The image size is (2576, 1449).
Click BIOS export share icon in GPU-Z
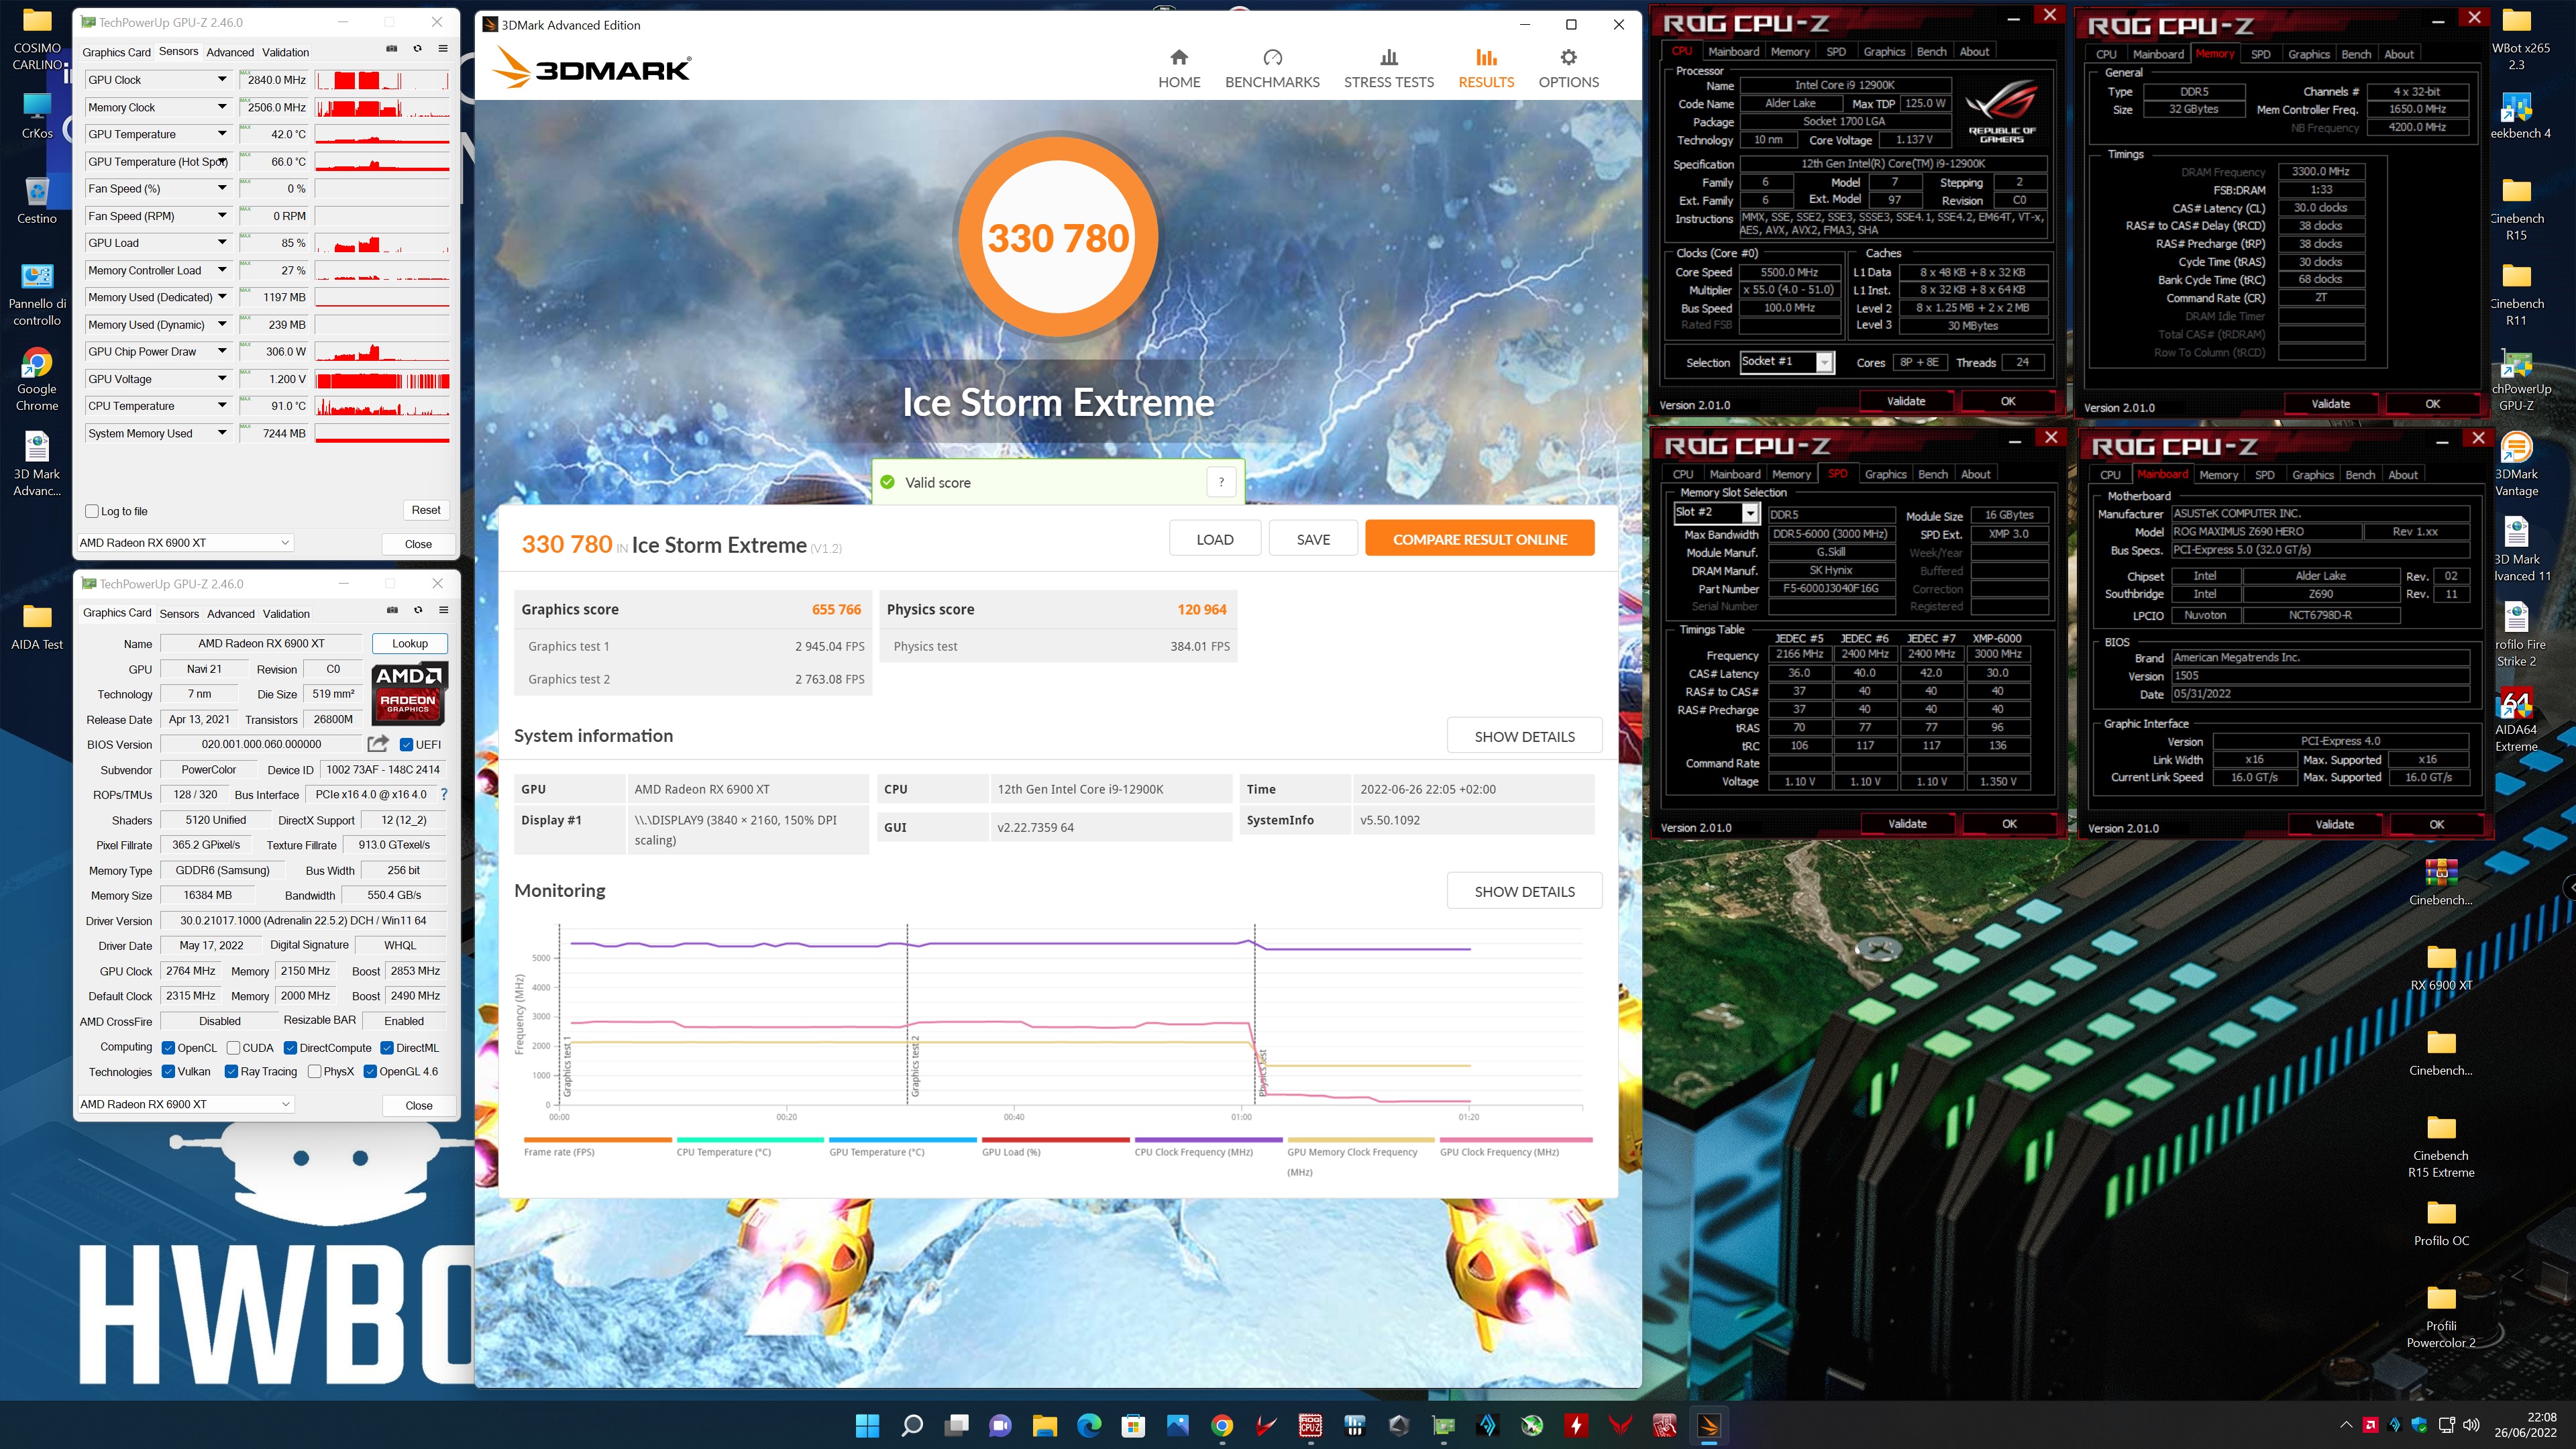point(378,744)
